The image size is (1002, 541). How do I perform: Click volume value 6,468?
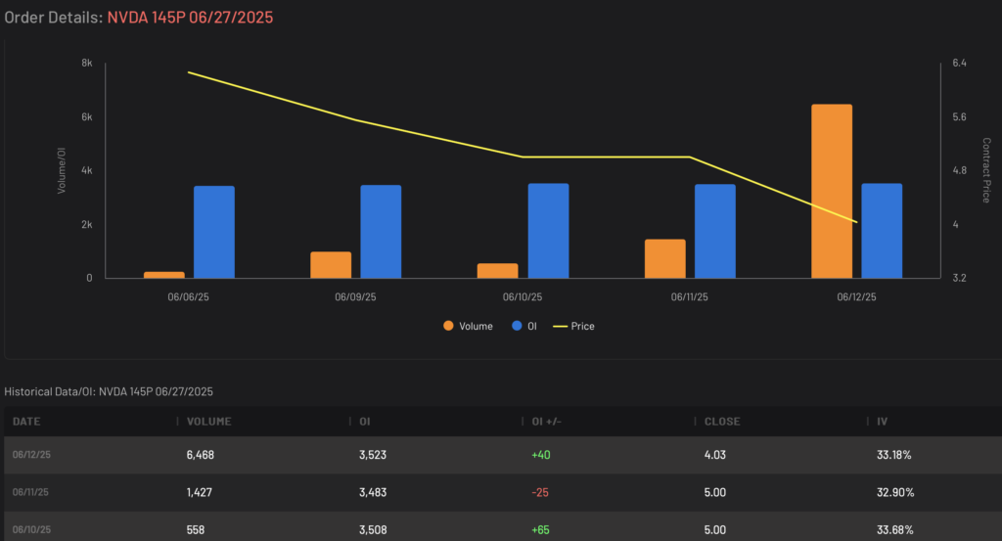pyautogui.click(x=200, y=455)
